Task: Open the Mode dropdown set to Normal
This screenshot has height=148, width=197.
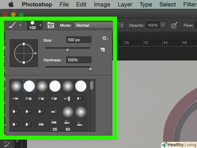Action: (x=99, y=25)
